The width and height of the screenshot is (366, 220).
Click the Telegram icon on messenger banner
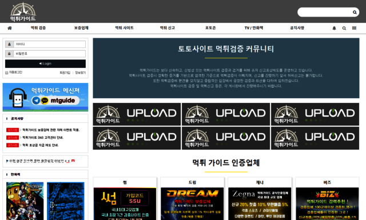coord(36,101)
